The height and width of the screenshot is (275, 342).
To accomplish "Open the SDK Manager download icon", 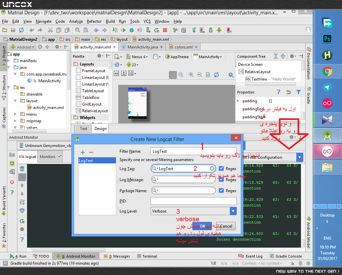I will click(x=211, y=30).
